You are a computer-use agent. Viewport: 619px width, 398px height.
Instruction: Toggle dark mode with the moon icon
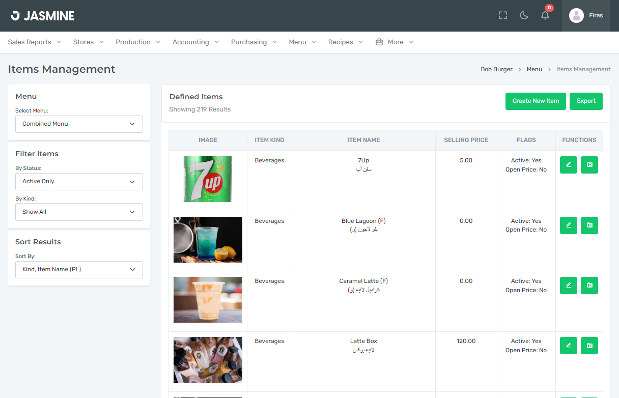[x=524, y=15]
